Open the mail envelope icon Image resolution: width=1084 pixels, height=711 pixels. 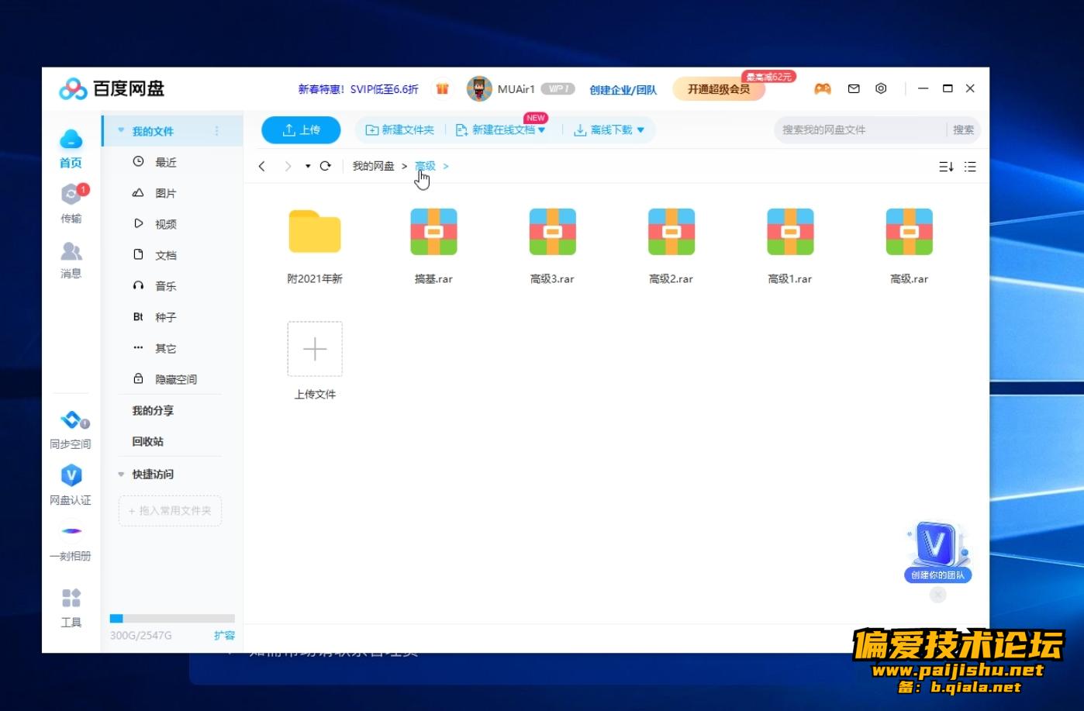(x=854, y=88)
